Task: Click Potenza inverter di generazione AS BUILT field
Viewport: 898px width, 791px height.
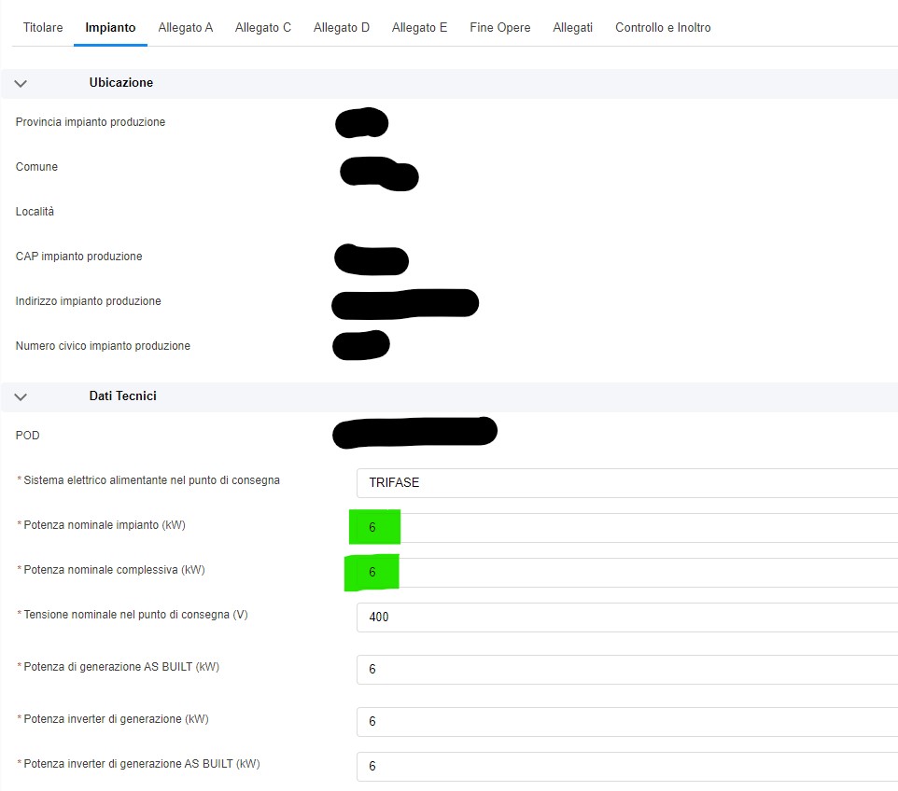Action: (625, 767)
